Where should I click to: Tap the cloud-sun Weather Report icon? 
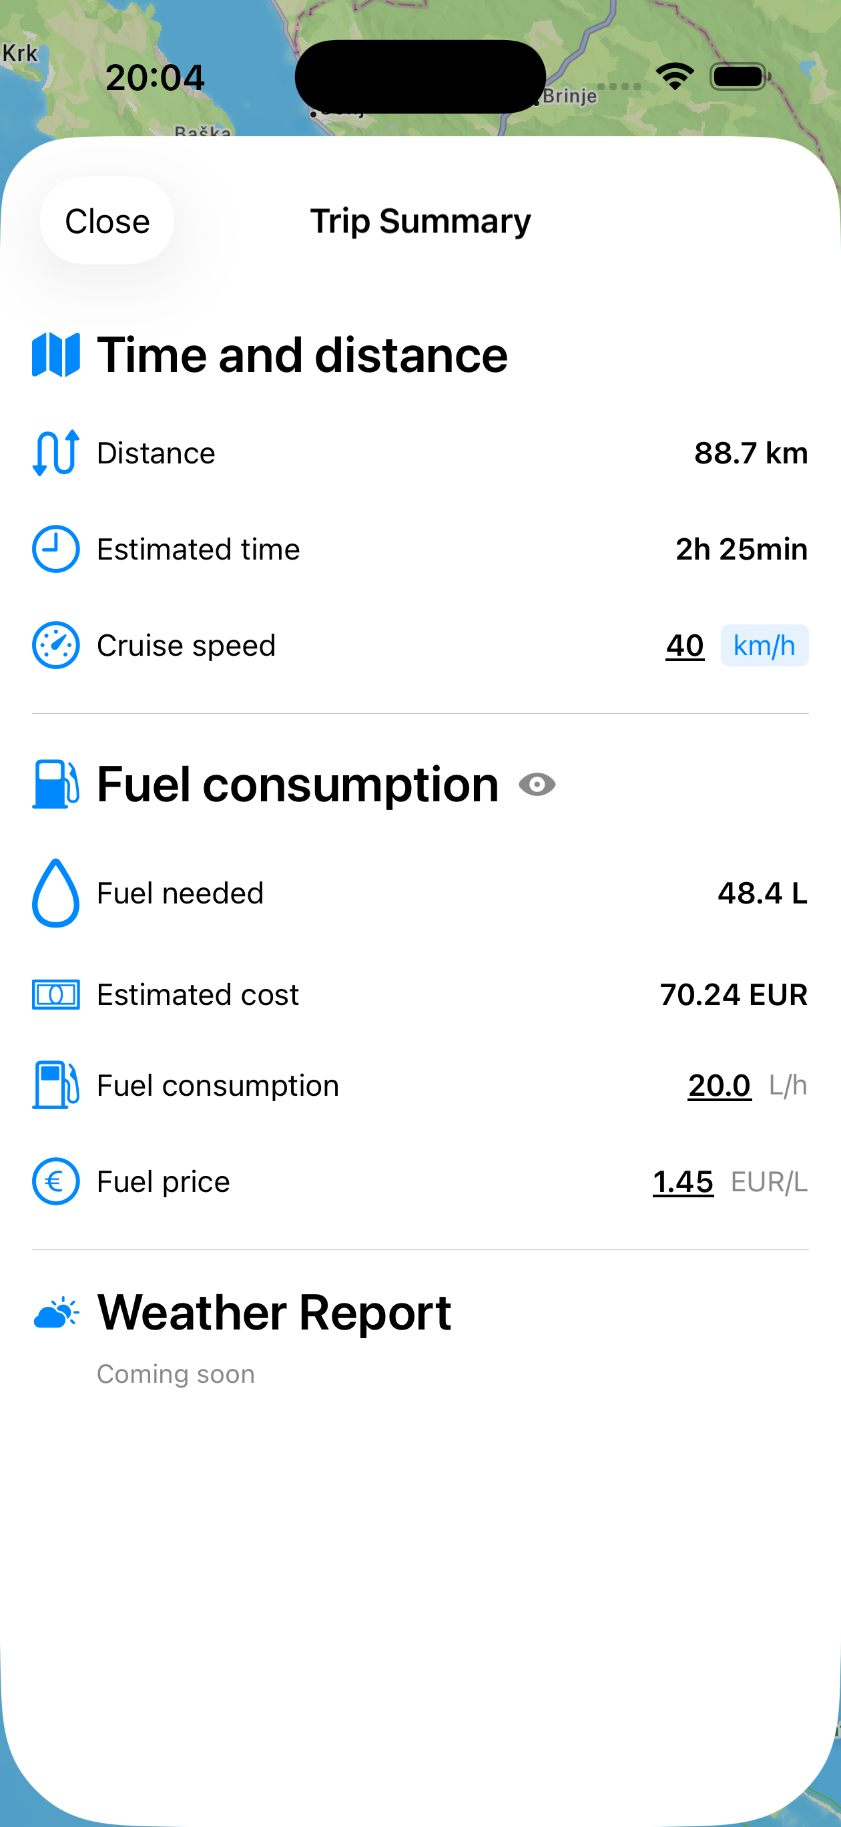point(56,1313)
